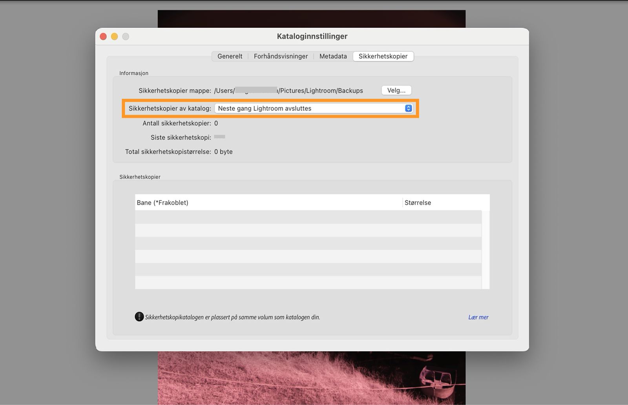Click the warning info icon near bottom
This screenshot has width=628, height=405.
click(x=139, y=316)
